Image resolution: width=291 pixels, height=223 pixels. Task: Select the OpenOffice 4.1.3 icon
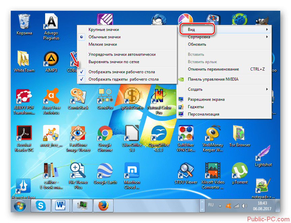[159, 139]
